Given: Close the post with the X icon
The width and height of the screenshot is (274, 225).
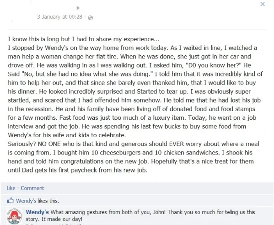Looking at the screenshot, I should click(x=263, y=4).
